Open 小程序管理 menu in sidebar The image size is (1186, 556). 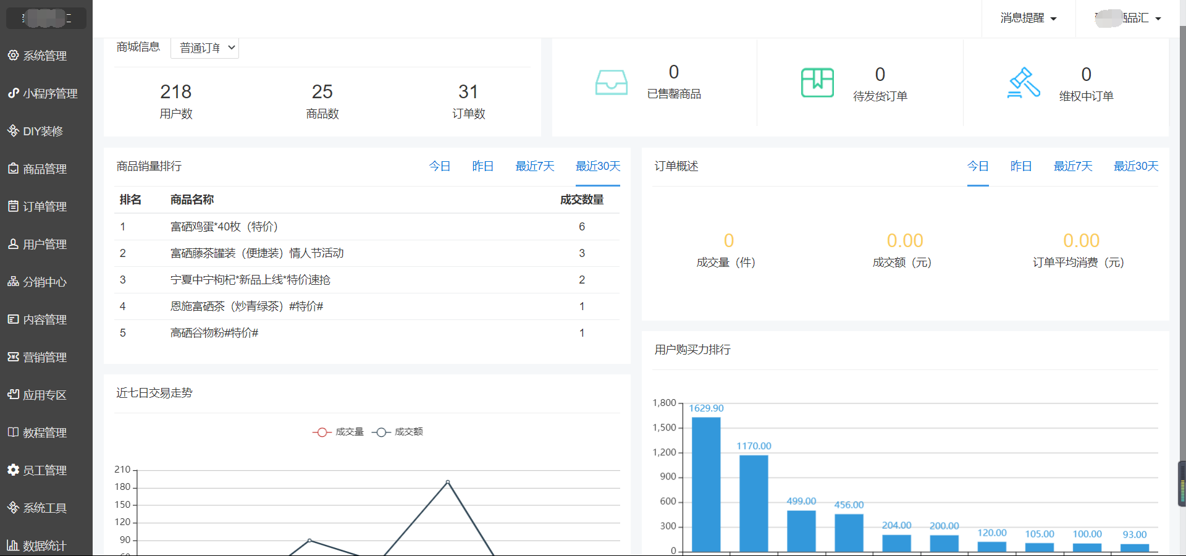(x=46, y=93)
